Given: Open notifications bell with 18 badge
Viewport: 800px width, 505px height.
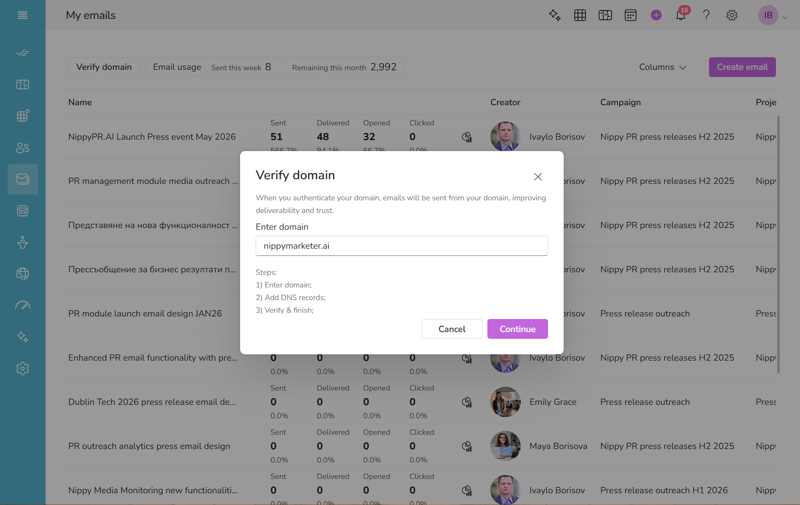Looking at the screenshot, I should 681,15.
